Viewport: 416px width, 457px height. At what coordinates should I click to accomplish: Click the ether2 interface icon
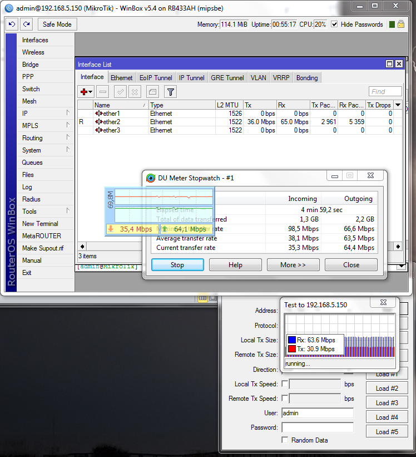click(x=98, y=122)
